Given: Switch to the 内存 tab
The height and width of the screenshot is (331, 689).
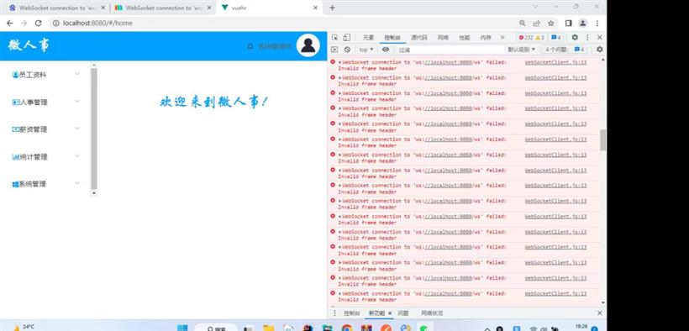Looking at the screenshot, I should (x=486, y=38).
